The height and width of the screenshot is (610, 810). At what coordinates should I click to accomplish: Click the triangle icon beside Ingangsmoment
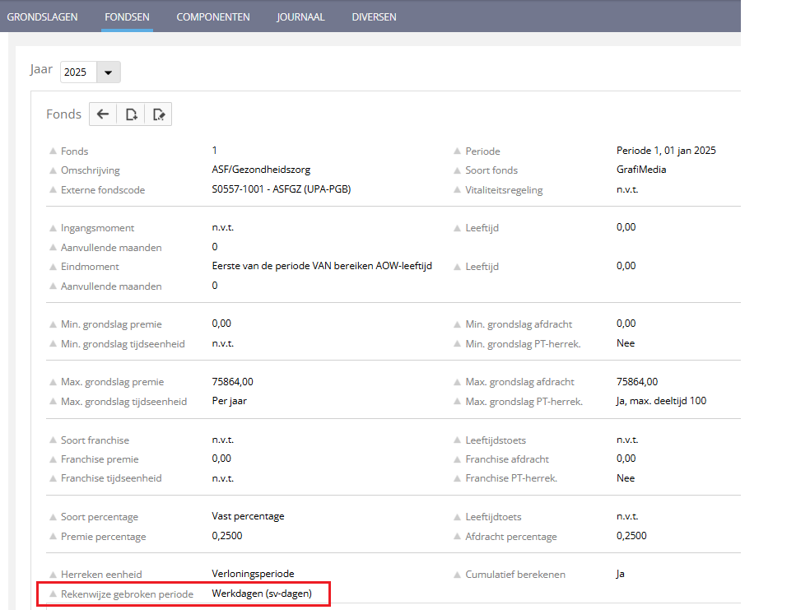click(53, 228)
